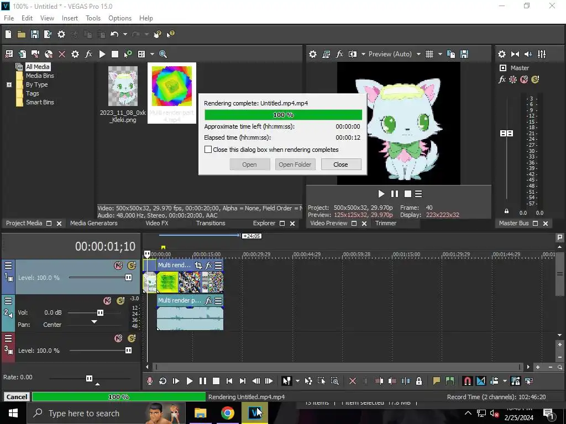The width and height of the screenshot is (566, 424).
Task: Click Close in the render dialog
Action: (x=340, y=165)
